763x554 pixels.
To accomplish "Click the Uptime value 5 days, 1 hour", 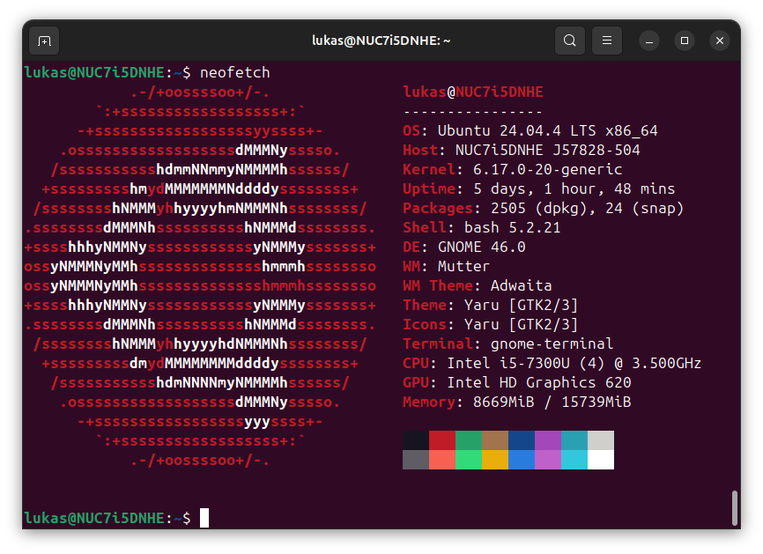I will [538, 188].
